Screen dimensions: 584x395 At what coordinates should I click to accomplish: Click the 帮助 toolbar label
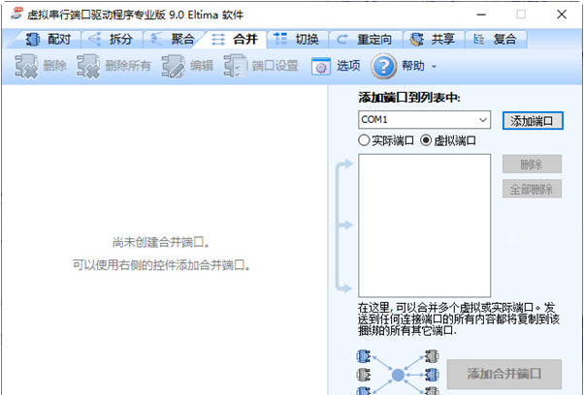[x=412, y=66]
